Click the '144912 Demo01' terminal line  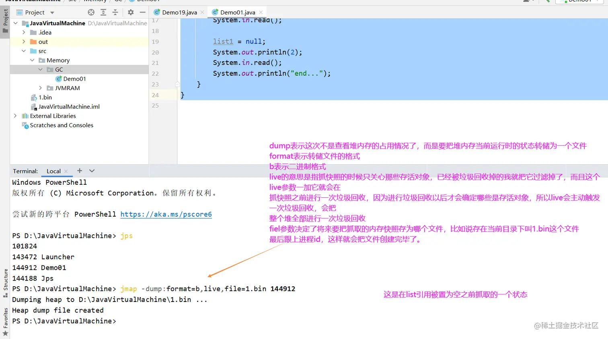tap(39, 268)
